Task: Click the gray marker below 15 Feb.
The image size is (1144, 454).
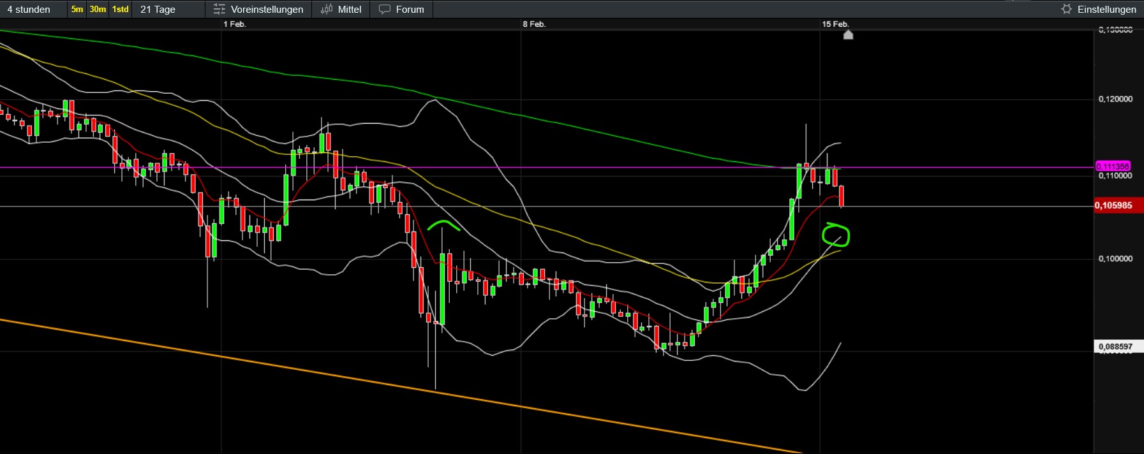Action: (x=848, y=35)
